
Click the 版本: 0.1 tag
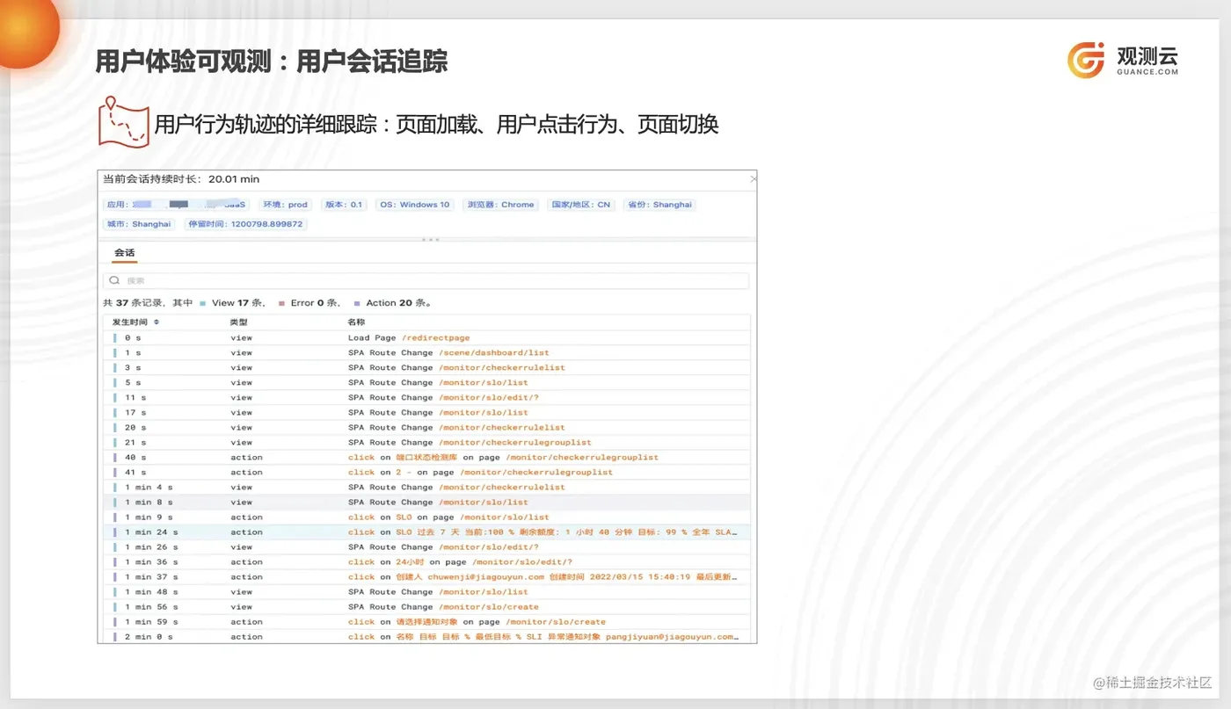tap(343, 205)
